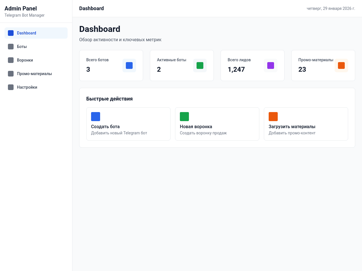Click the Создать воронку продаж description
Viewport: 362px width, 271px height.
point(203,133)
